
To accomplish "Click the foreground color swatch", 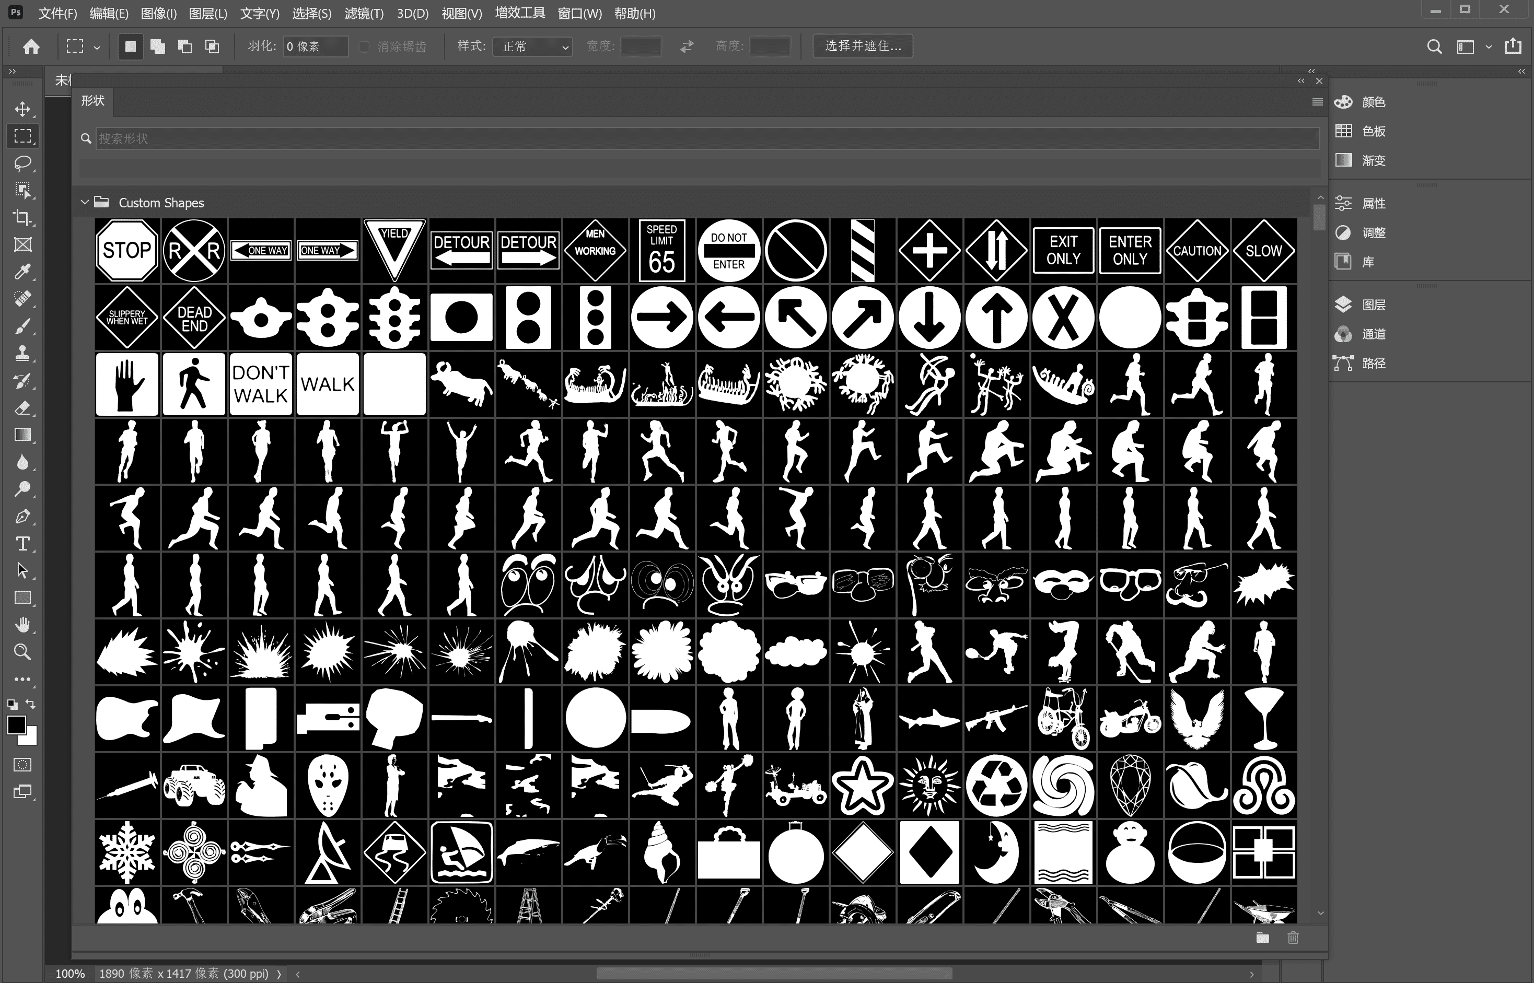I will 16,725.
